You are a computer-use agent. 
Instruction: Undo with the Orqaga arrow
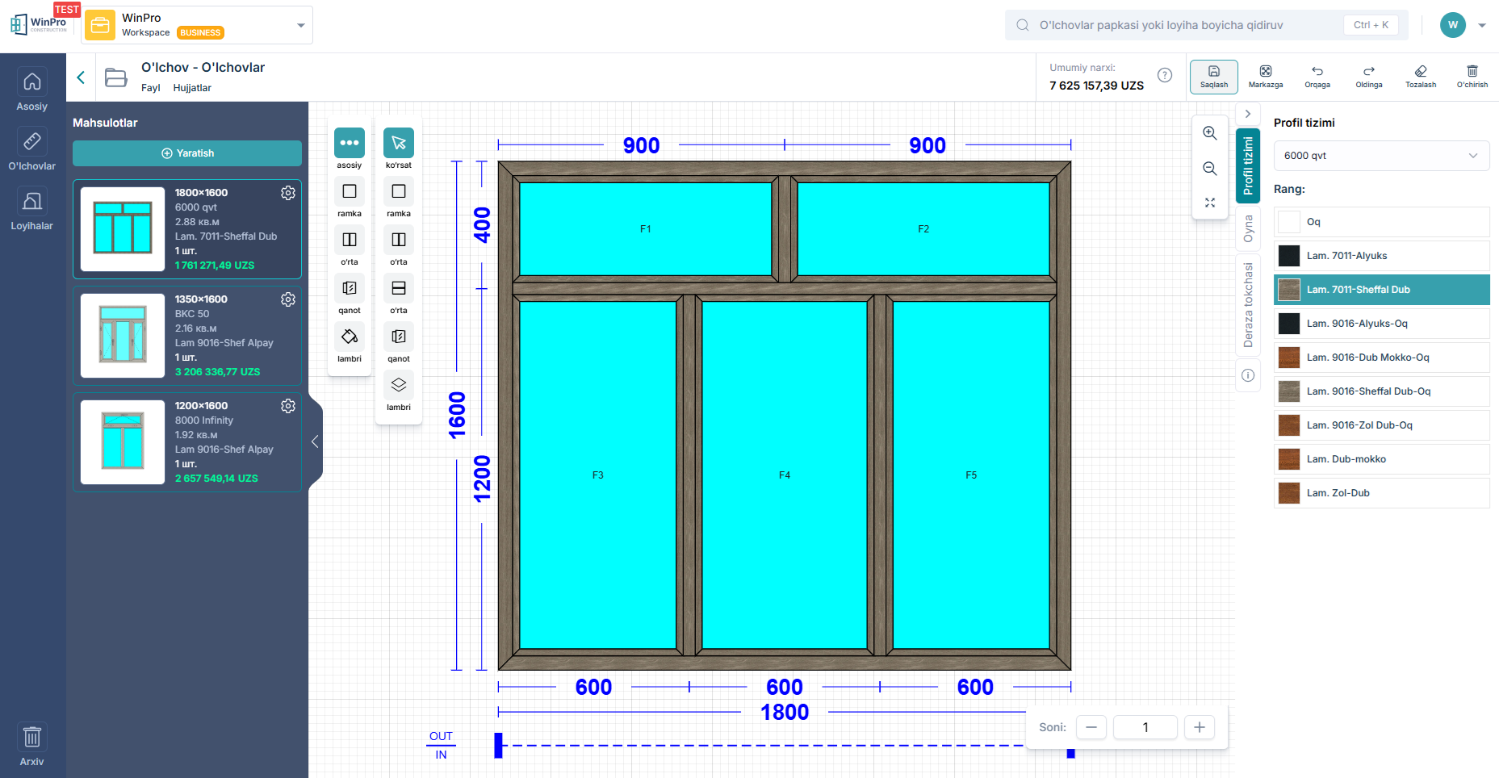[x=1317, y=72]
